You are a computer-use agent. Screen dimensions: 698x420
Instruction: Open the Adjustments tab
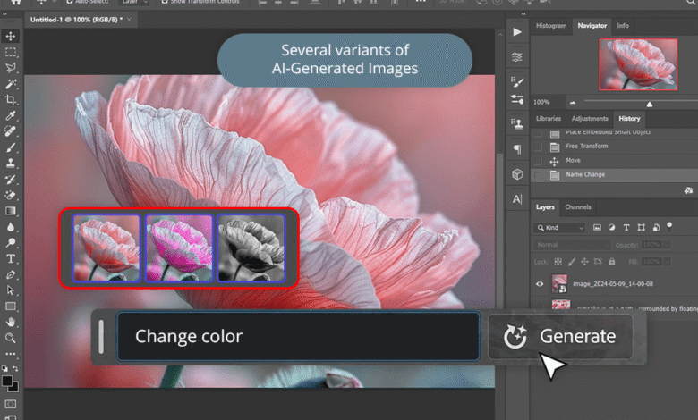click(x=589, y=118)
